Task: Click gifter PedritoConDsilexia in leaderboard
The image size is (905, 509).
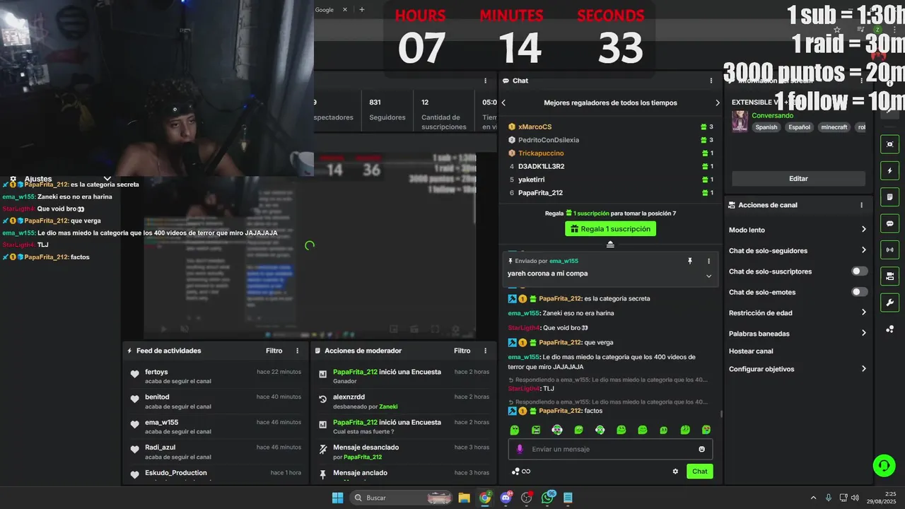Action: pos(549,140)
